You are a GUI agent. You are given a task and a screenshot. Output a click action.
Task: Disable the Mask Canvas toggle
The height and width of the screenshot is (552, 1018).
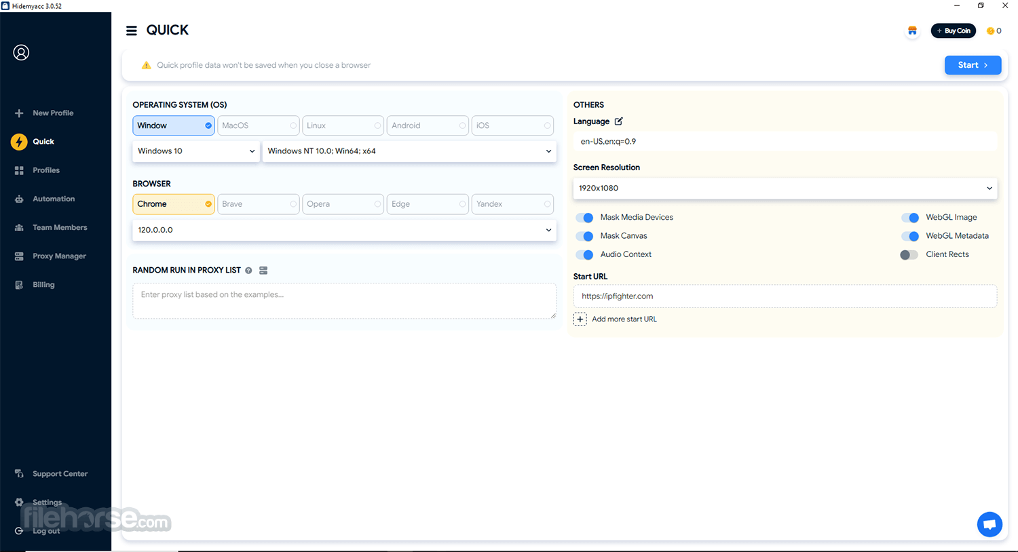tap(584, 236)
